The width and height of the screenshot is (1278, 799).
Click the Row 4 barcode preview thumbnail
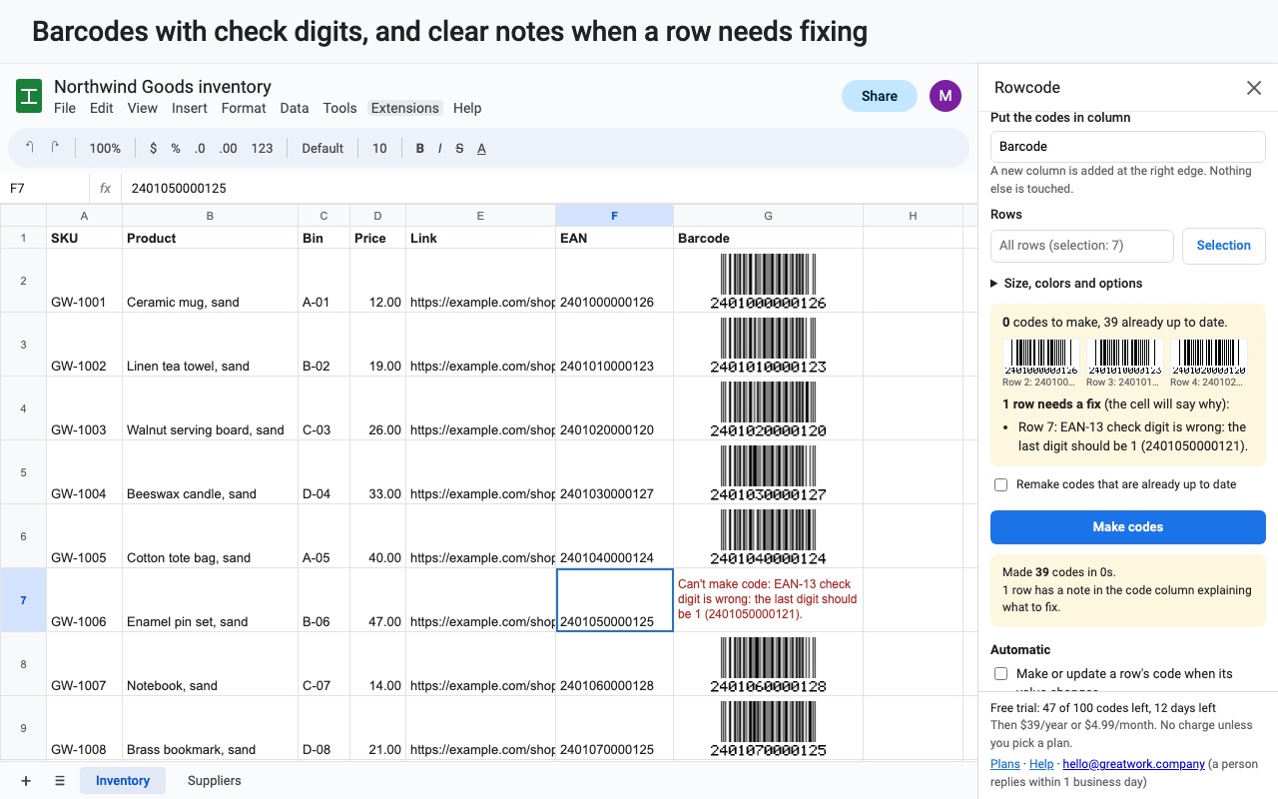tap(1208, 359)
